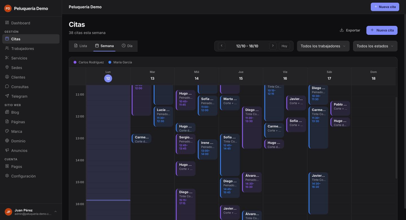Click the Páginas document icon
406x220 pixels.
(7, 122)
